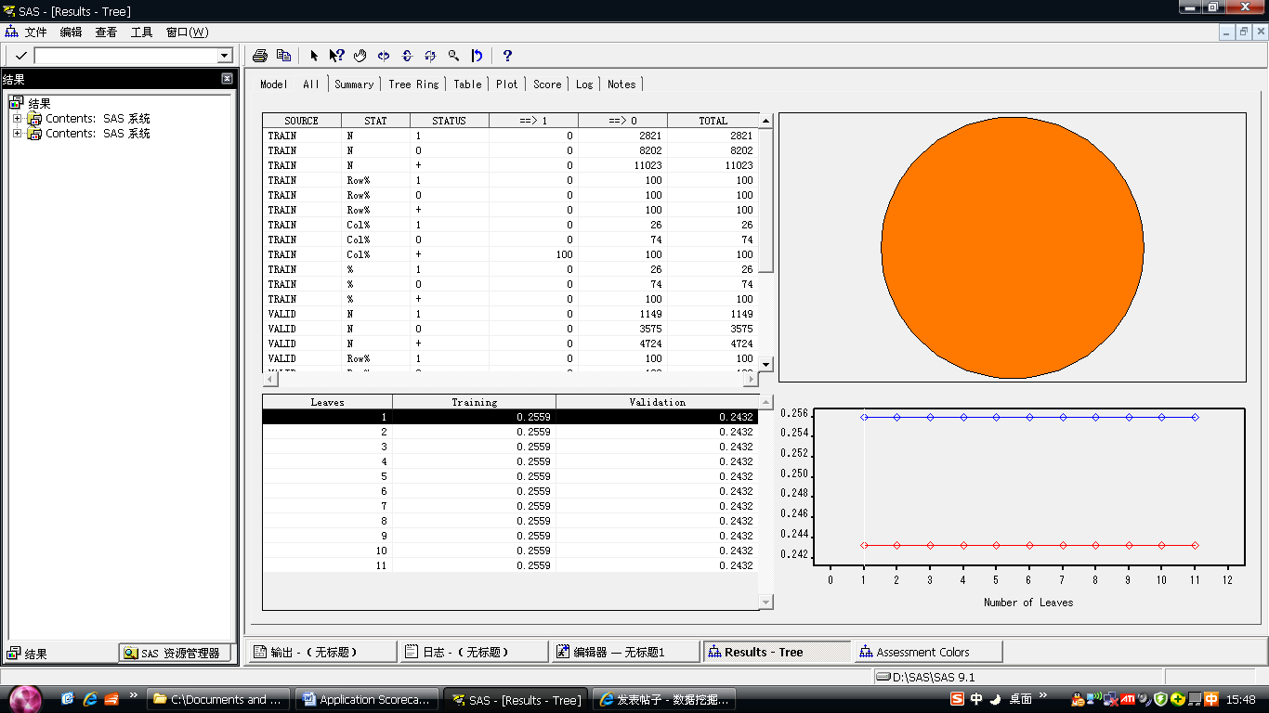This screenshot has width=1269, height=713.
Task: Open the 日志 log window button
Action: (465, 652)
